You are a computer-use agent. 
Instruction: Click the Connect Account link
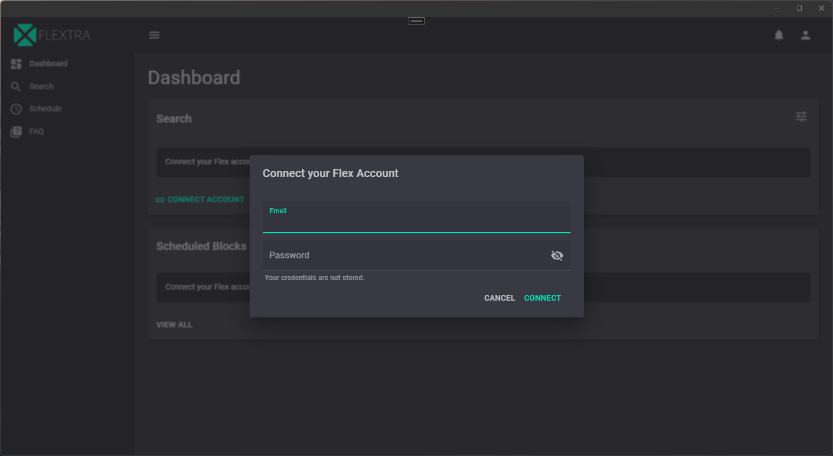point(200,199)
